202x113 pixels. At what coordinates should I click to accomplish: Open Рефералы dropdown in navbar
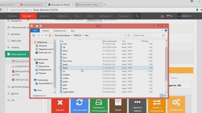click(x=106, y=16)
